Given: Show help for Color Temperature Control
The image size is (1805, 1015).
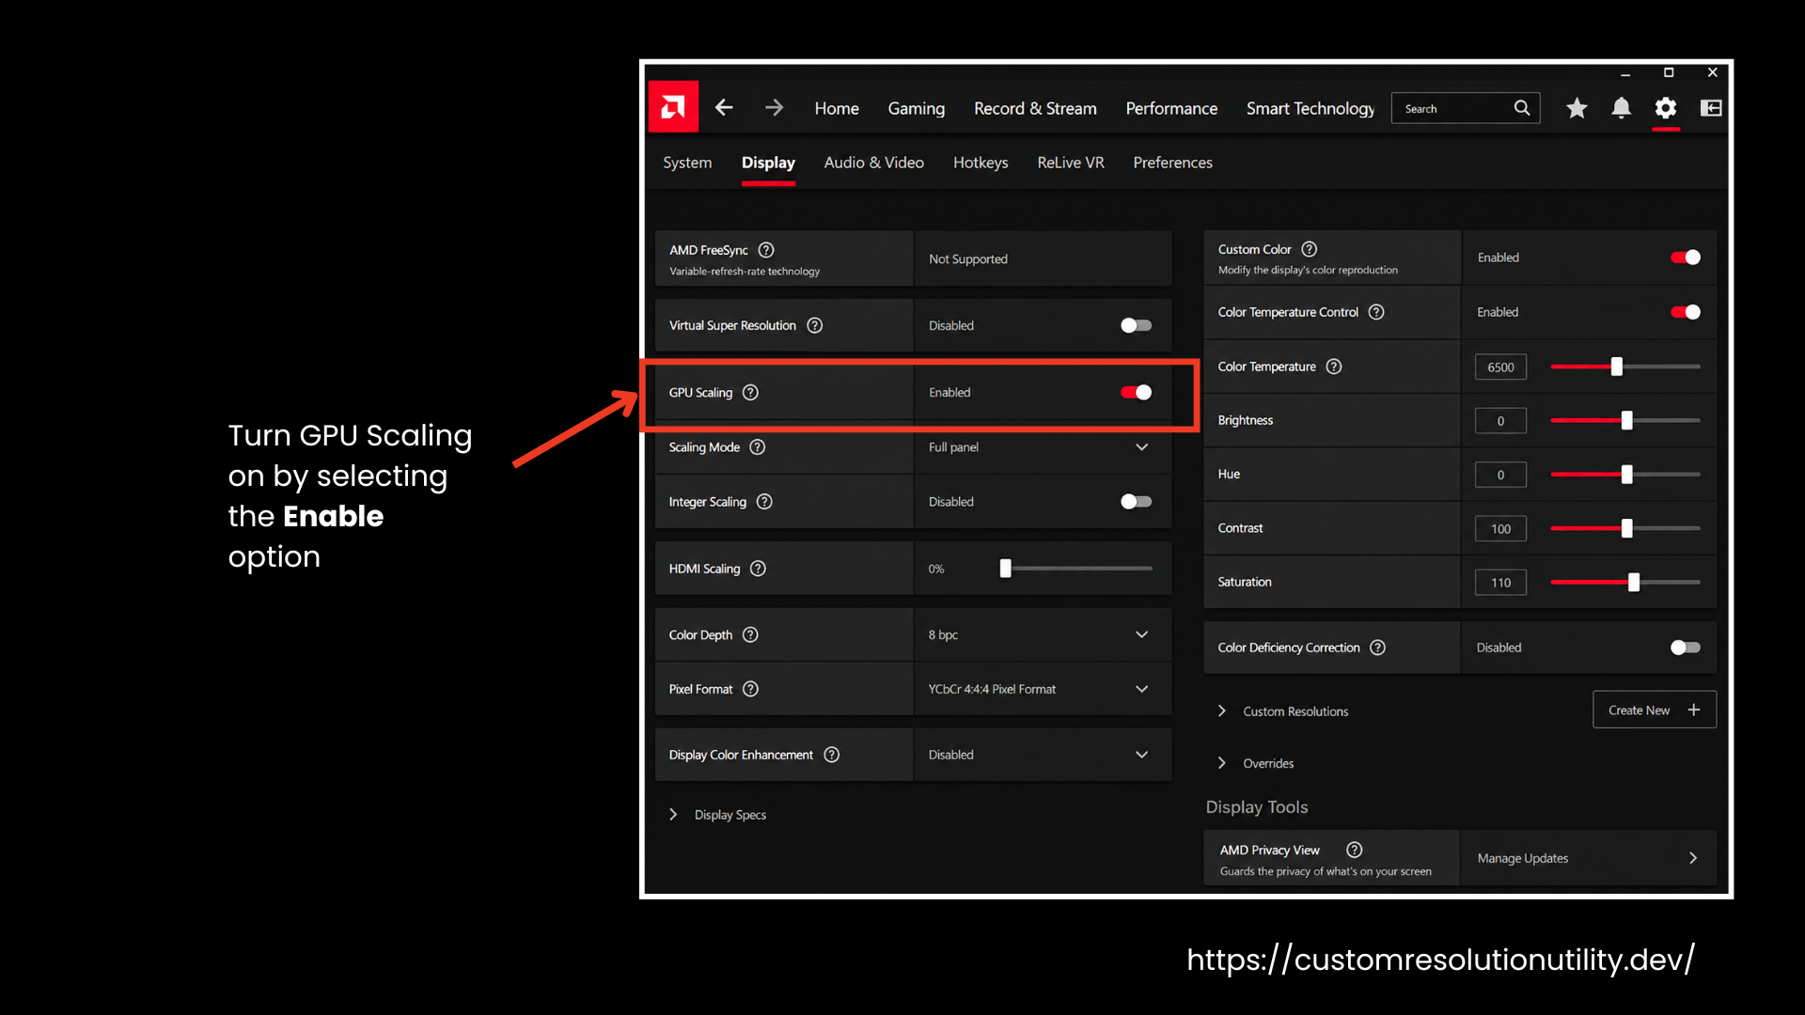Looking at the screenshot, I should coord(1376,312).
